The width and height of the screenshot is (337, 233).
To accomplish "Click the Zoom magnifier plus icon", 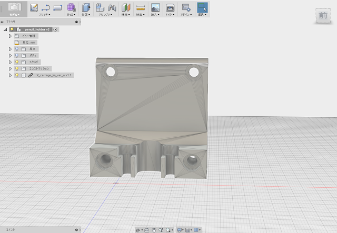I will pos(161,230).
